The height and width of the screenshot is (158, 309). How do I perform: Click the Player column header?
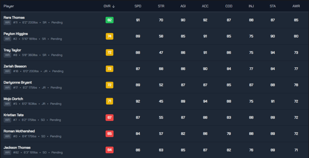pos(9,6)
